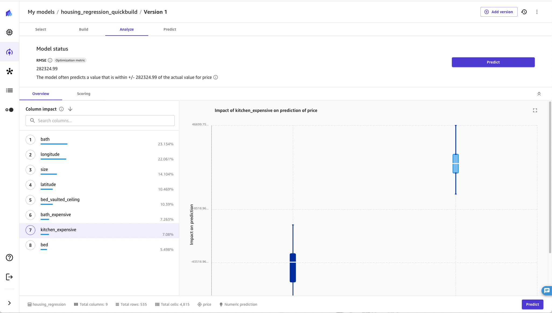This screenshot has width=552, height=313.
Task: Expand the chart to fullscreen
Action: point(535,110)
